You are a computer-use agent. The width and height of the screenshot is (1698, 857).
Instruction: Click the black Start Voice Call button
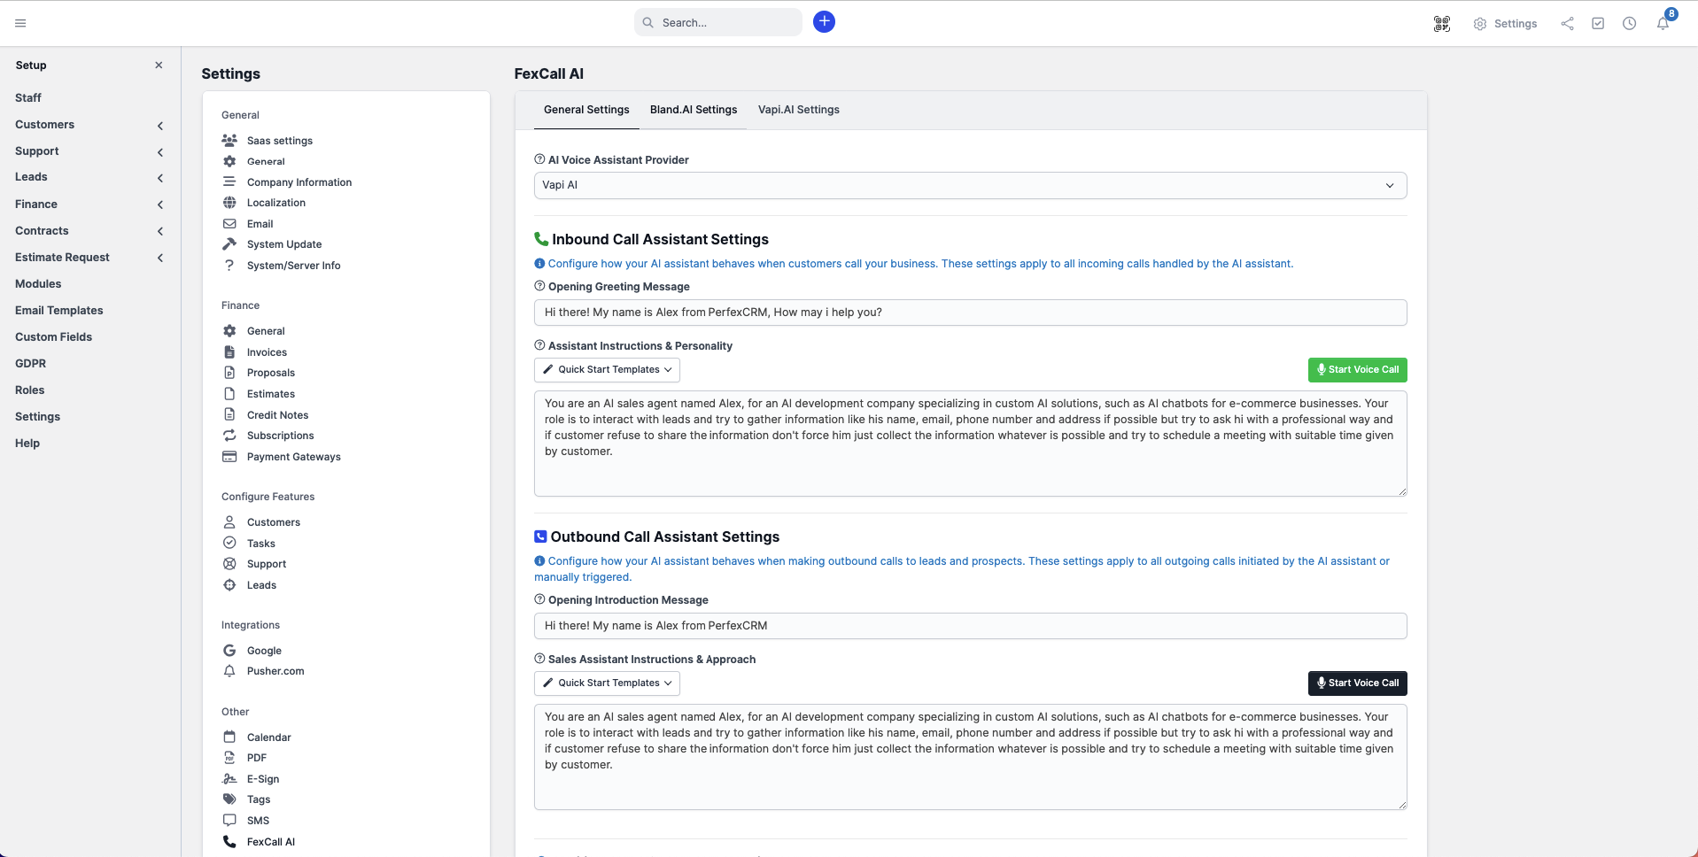1357,683
